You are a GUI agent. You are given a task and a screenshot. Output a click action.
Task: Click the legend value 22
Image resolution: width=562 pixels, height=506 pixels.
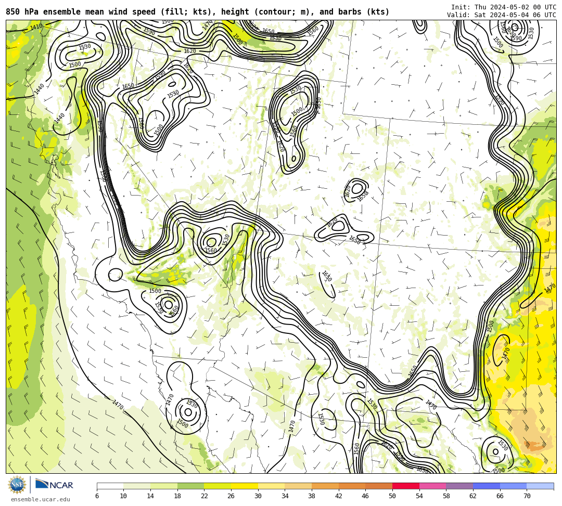(x=205, y=496)
